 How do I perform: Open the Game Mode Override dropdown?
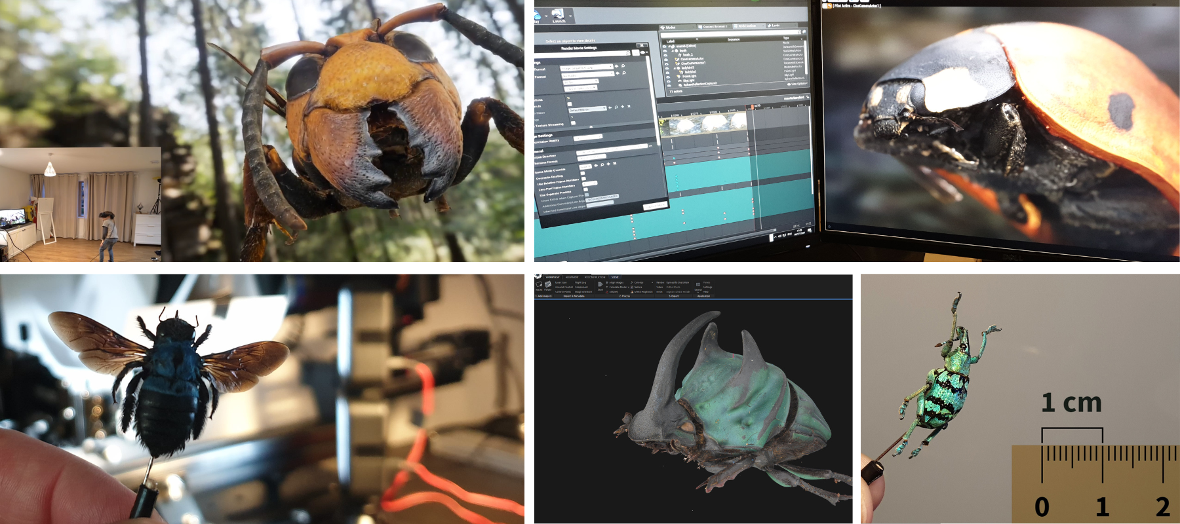(585, 167)
